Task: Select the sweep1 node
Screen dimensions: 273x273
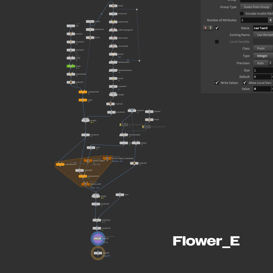Action: pyautogui.click(x=136, y=143)
